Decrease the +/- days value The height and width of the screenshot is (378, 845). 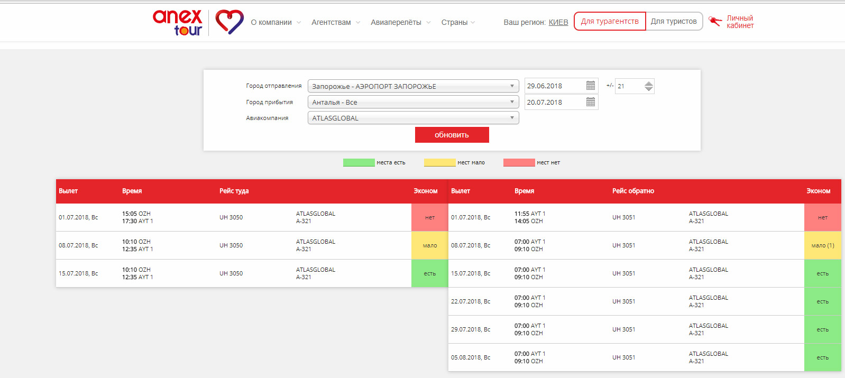(649, 89)
